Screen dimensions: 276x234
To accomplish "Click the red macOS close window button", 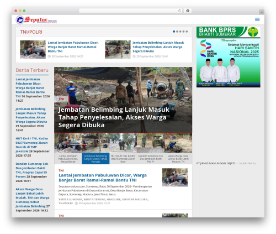I will click(x=16, y=11).
